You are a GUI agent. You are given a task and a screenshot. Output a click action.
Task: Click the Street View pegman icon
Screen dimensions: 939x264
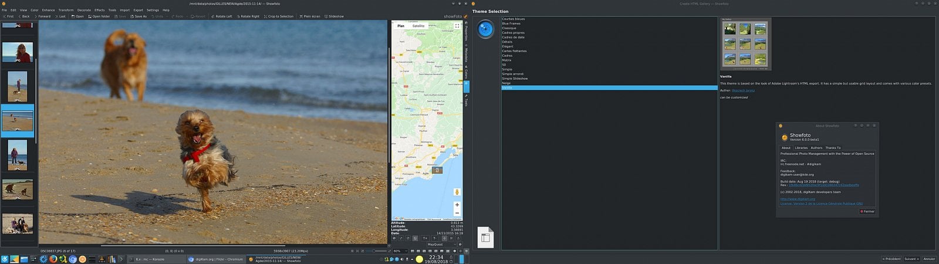(x=457, y=192)
